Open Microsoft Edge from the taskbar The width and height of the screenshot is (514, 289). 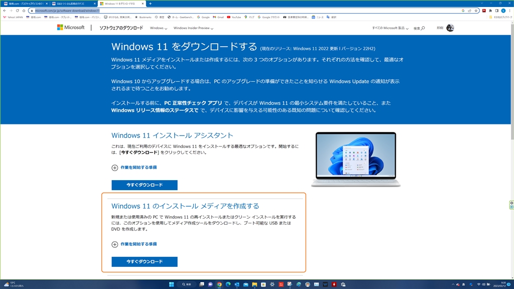228,284
